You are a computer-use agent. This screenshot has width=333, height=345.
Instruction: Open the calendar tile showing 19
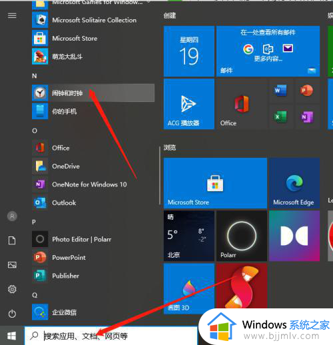189,51
